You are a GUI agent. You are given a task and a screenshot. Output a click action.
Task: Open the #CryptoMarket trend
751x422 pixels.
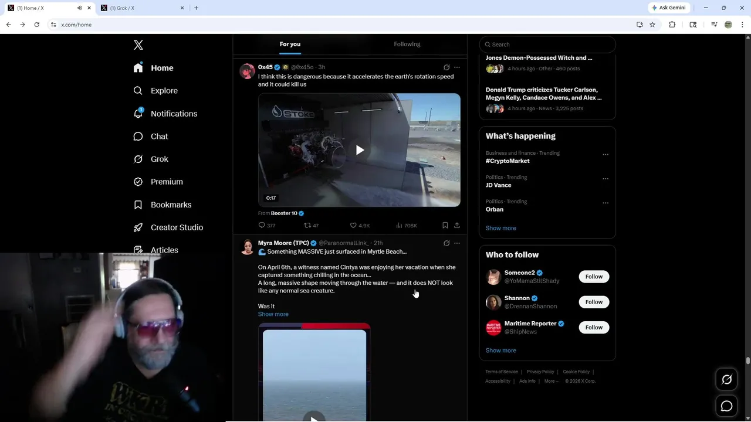pyautogui.click(x=508, y=161)
